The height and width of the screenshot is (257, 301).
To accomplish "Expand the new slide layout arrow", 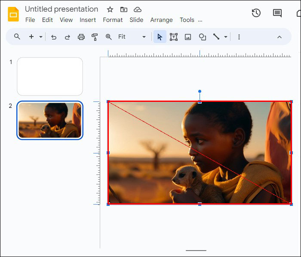I will pyautogui.click(x=41, y=37).
